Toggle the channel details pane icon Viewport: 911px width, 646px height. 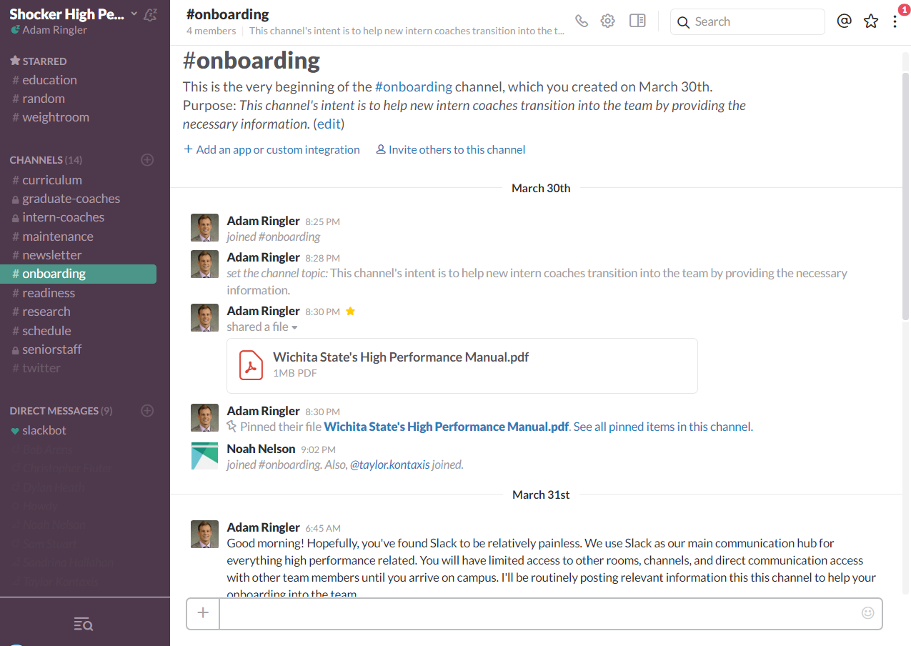click(637, 21)
